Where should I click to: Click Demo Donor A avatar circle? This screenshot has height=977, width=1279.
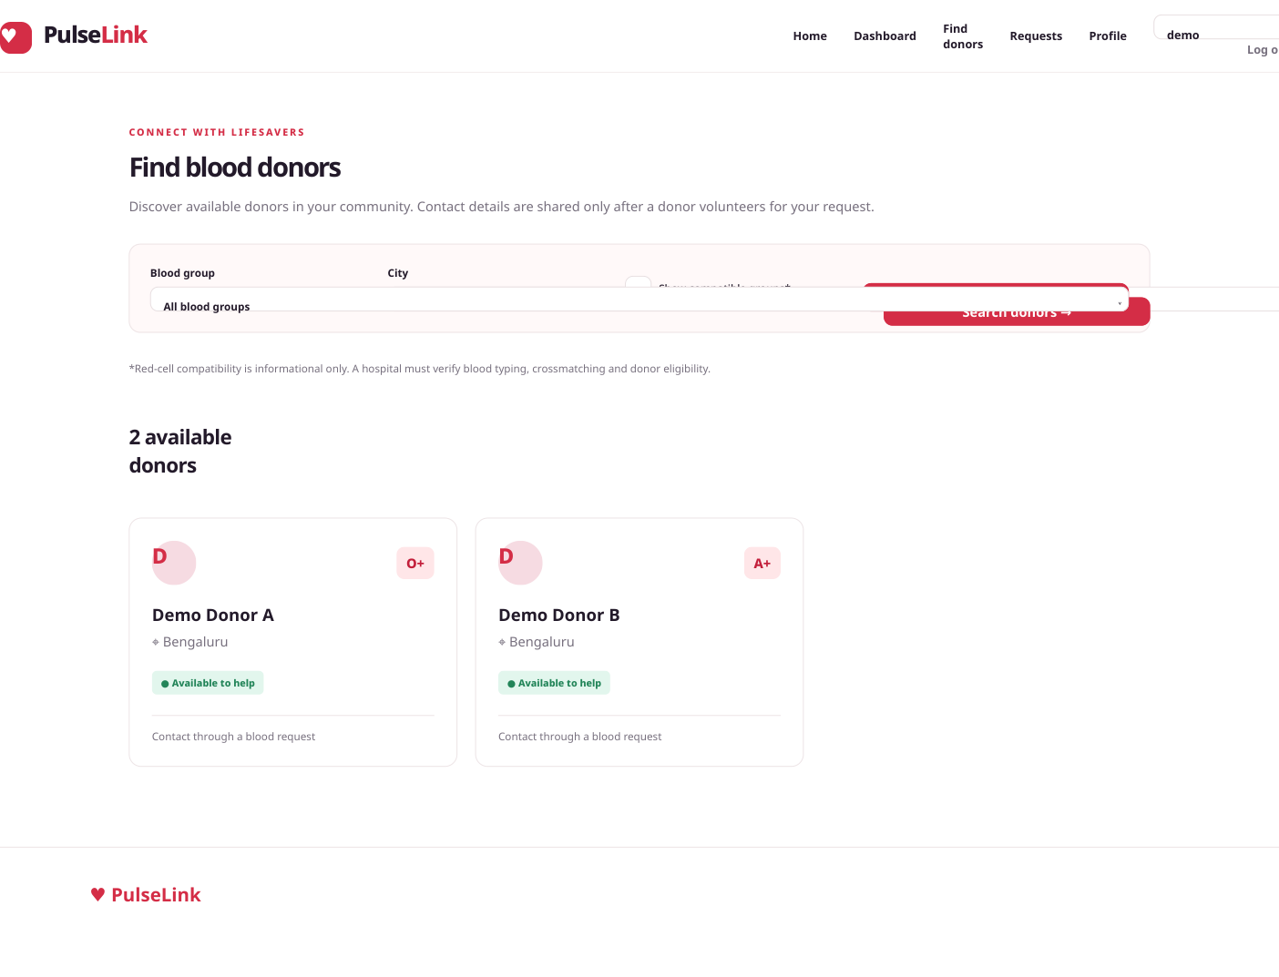174,563
